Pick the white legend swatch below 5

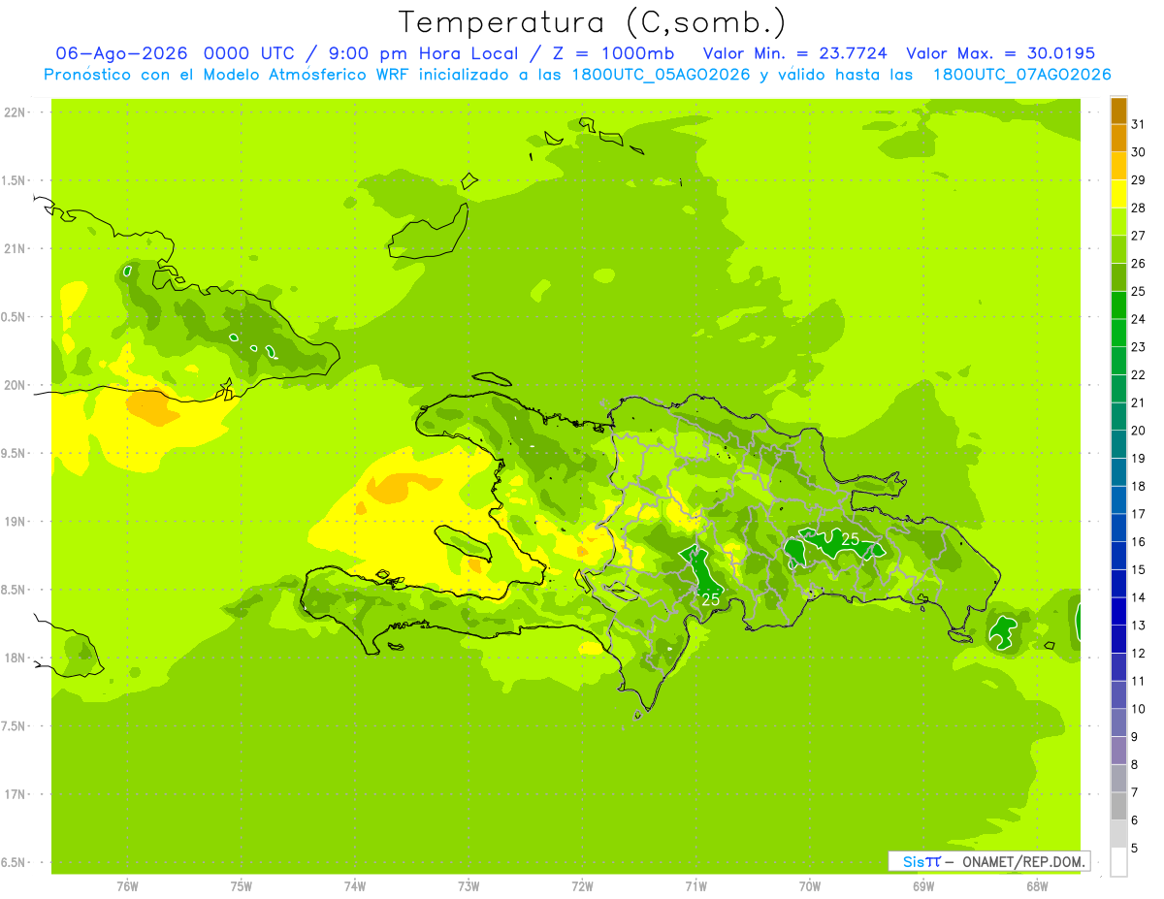[1118, 861]
